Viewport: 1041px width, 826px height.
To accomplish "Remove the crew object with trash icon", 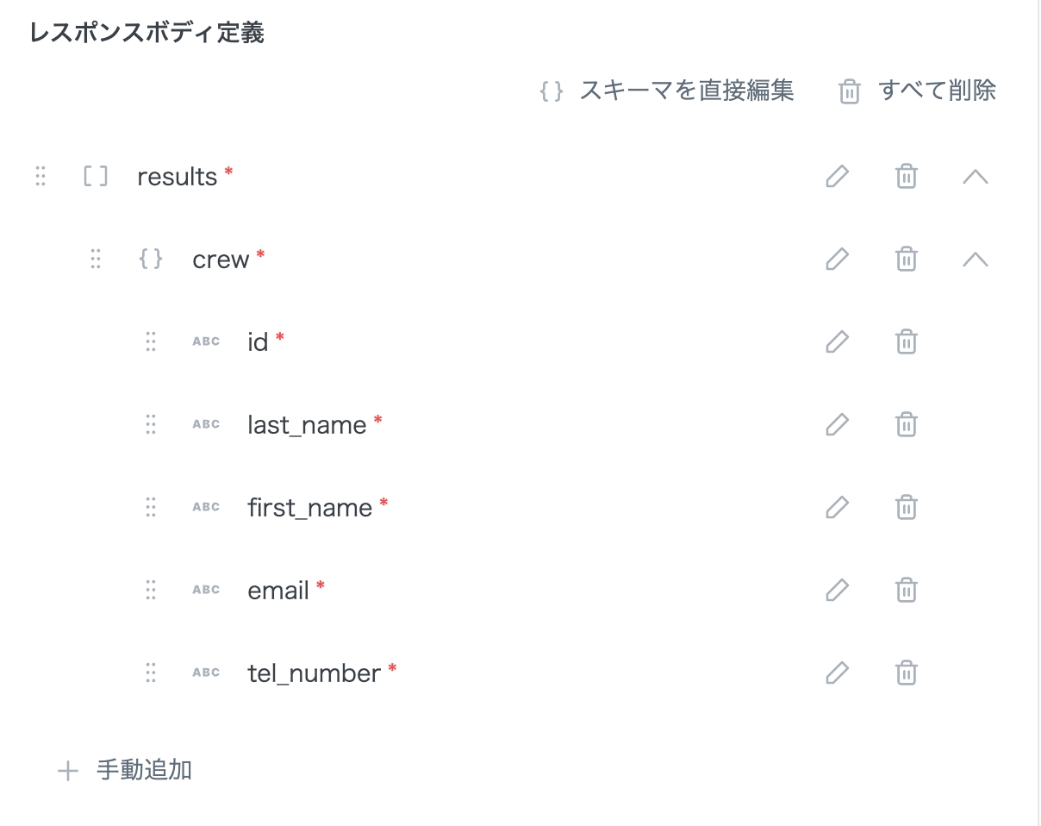I will tap(906, 260).
